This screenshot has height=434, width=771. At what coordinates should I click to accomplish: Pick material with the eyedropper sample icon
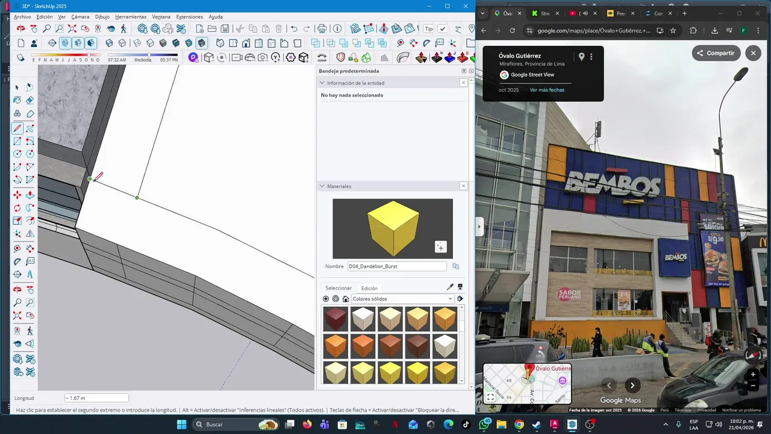pos(450,287)
